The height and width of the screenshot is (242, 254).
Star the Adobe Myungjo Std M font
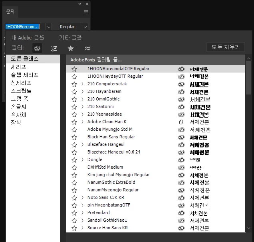click(74, 130)
